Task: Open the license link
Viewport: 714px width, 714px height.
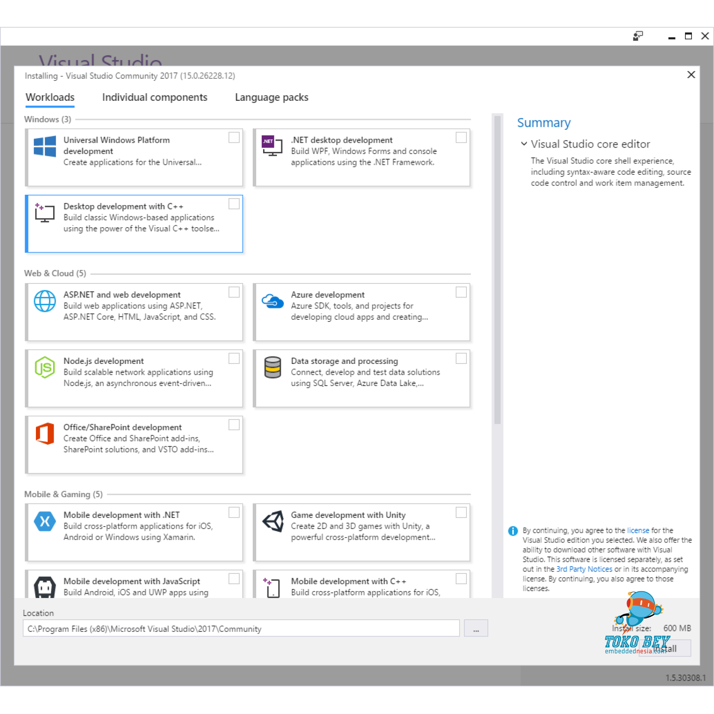Action: coord(638,531)
